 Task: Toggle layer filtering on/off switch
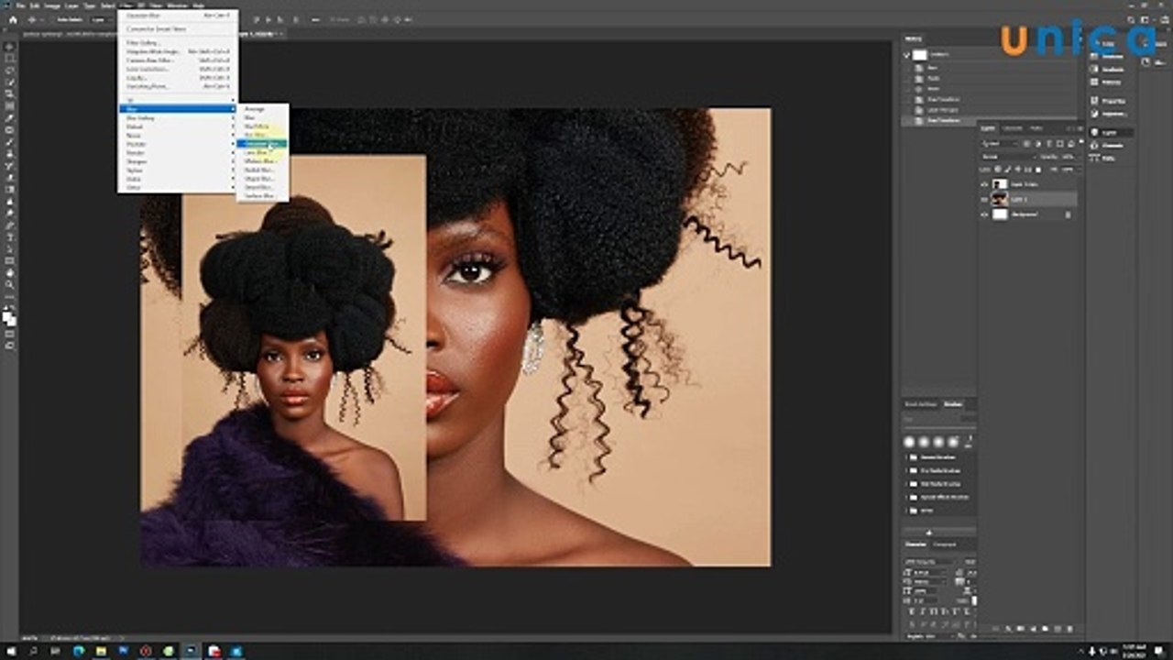tap(1081, 141)
